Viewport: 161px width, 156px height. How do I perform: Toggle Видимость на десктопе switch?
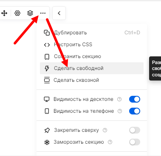coord(135,99)
